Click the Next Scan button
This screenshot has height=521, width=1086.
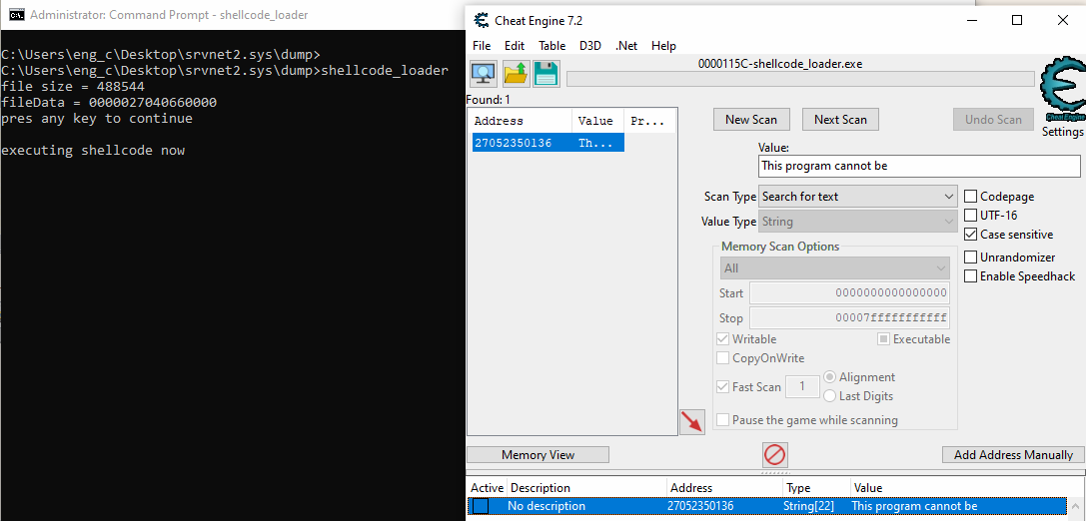coord(840,120)
